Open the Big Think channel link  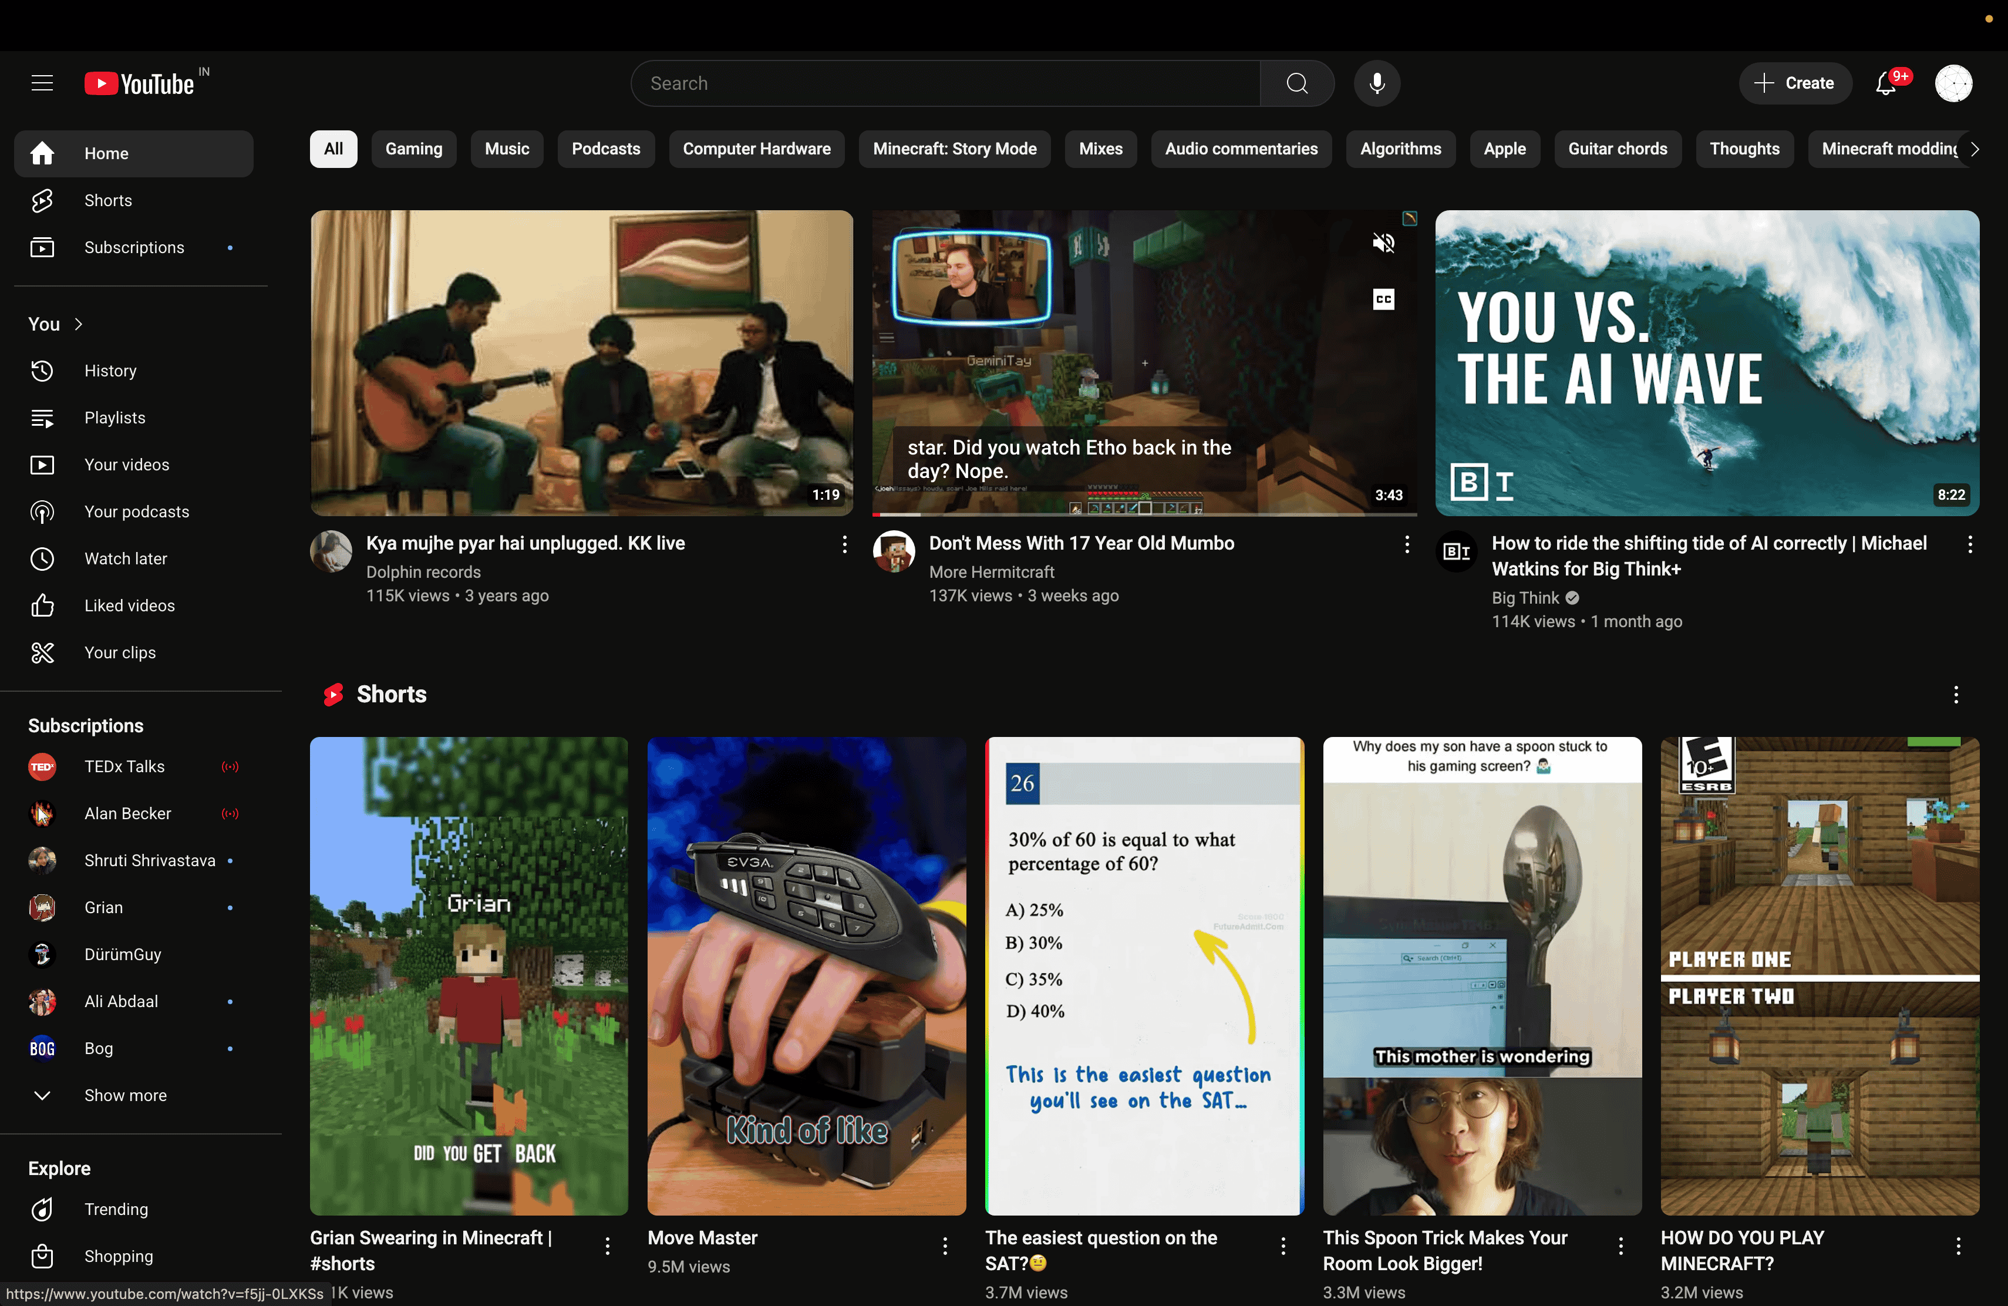pyautogui.click(x=1525, y=597)
